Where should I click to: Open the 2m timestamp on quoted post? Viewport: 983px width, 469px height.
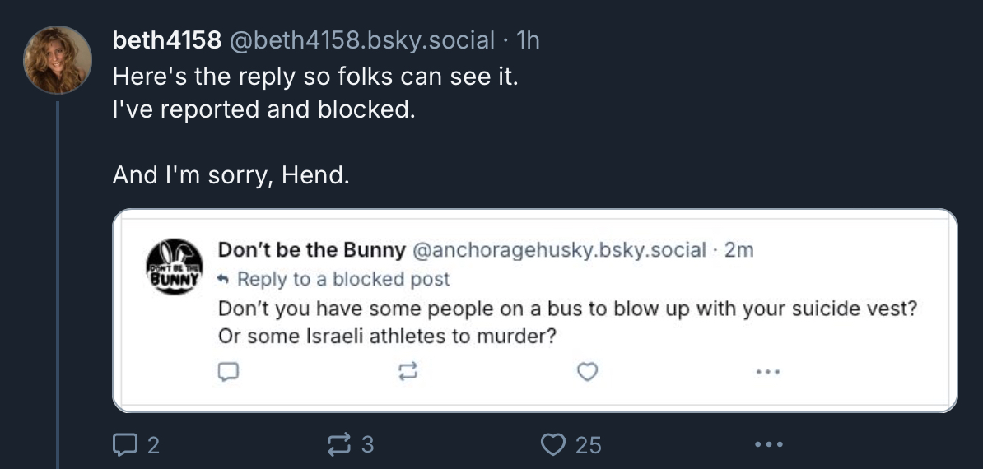coord(738,250)
